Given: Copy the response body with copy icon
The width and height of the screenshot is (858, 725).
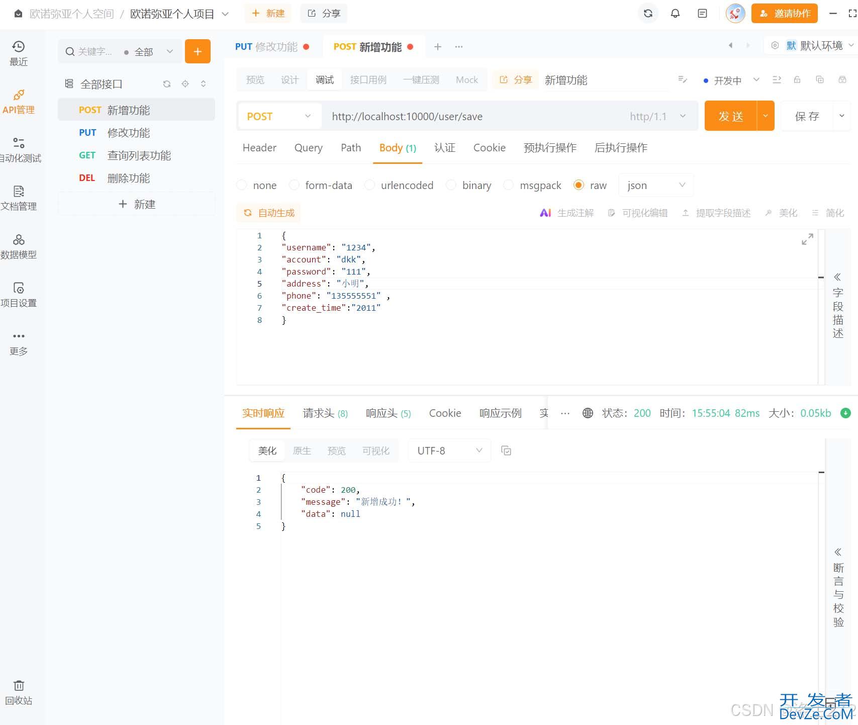Looking at the screenshot, I should pos(506,450).
